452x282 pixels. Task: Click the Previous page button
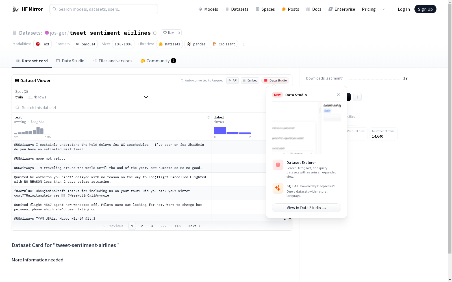pos(113,226)
